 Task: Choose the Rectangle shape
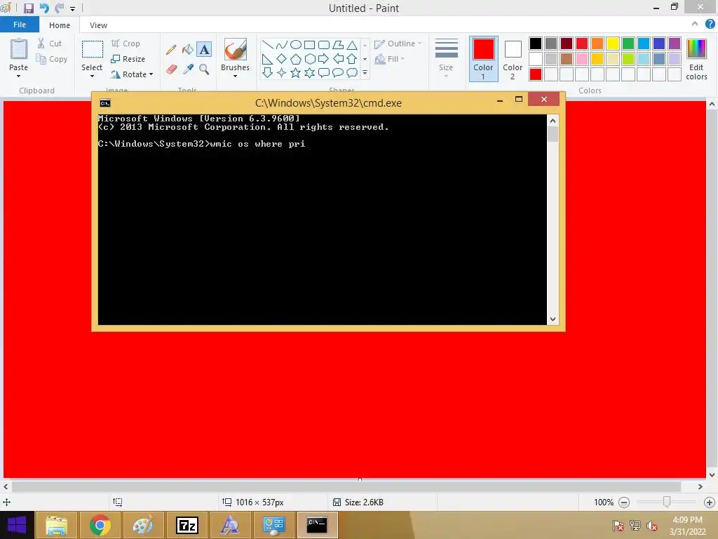[309, 44]
